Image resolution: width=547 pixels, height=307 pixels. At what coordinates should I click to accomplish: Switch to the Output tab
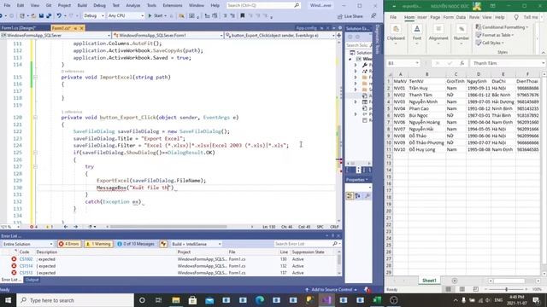(x=32, y=280)
